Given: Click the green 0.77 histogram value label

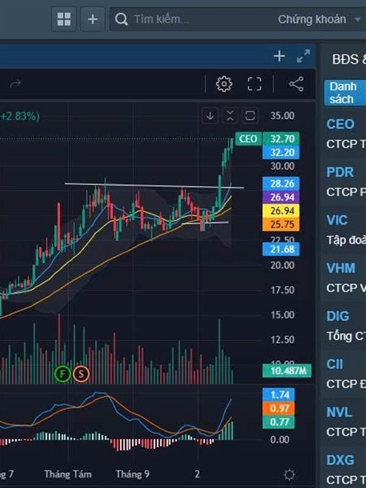Looking at the screenshot, I should click(x=279, y=422).
